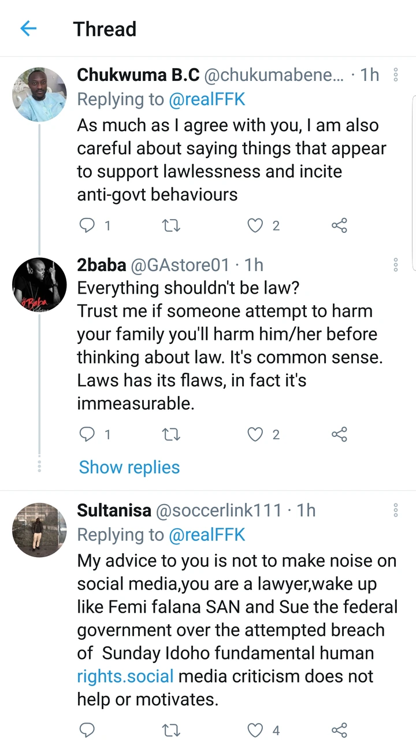Retweet Chukwuma B.C's tweet

click(x=171, y=225)
